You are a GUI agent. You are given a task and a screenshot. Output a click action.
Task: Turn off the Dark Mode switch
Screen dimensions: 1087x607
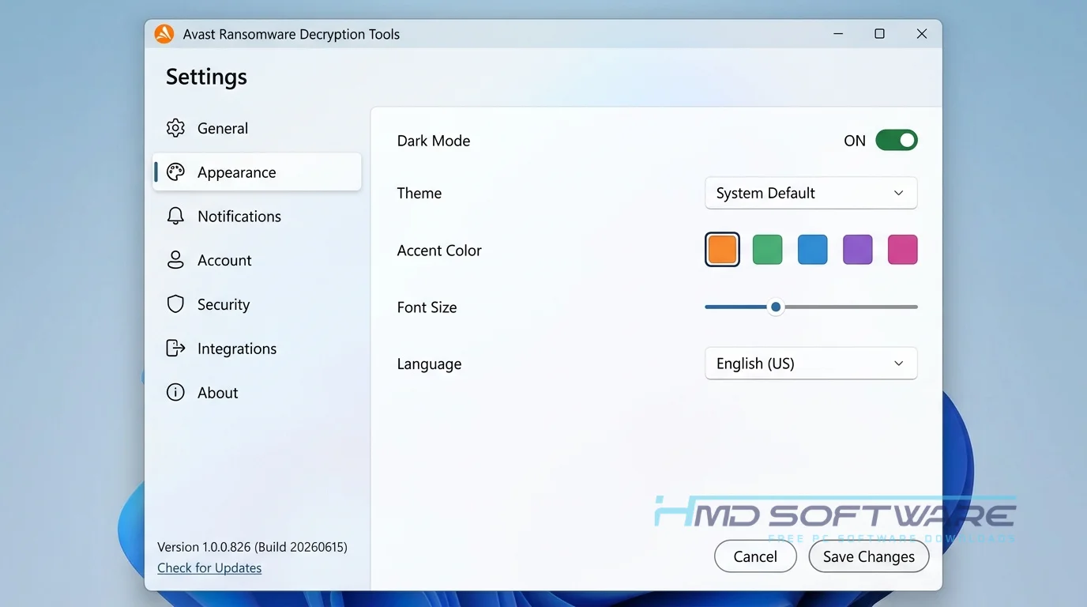897,141
